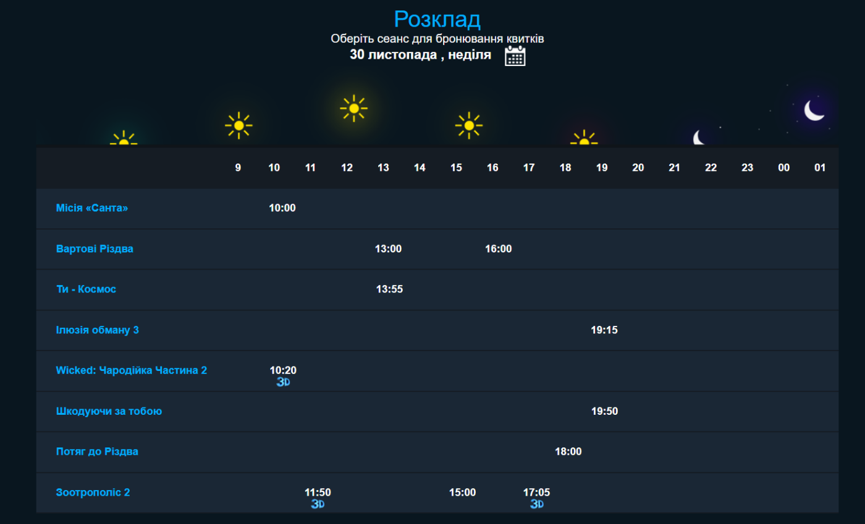Open the calendar date picker icon
Screen dimensions: 865x524
tap(515, 56)
